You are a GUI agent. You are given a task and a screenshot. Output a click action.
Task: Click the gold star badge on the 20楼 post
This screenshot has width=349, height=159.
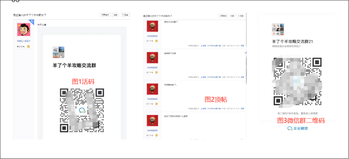pyautogui.click(x=156, y=73)
